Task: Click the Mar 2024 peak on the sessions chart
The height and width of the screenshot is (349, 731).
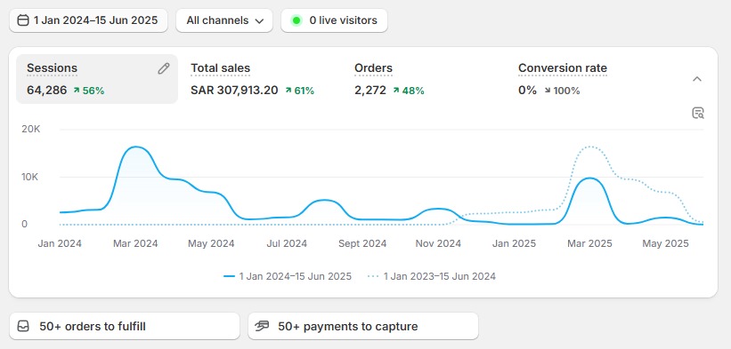Action: (x=135, y=147)
